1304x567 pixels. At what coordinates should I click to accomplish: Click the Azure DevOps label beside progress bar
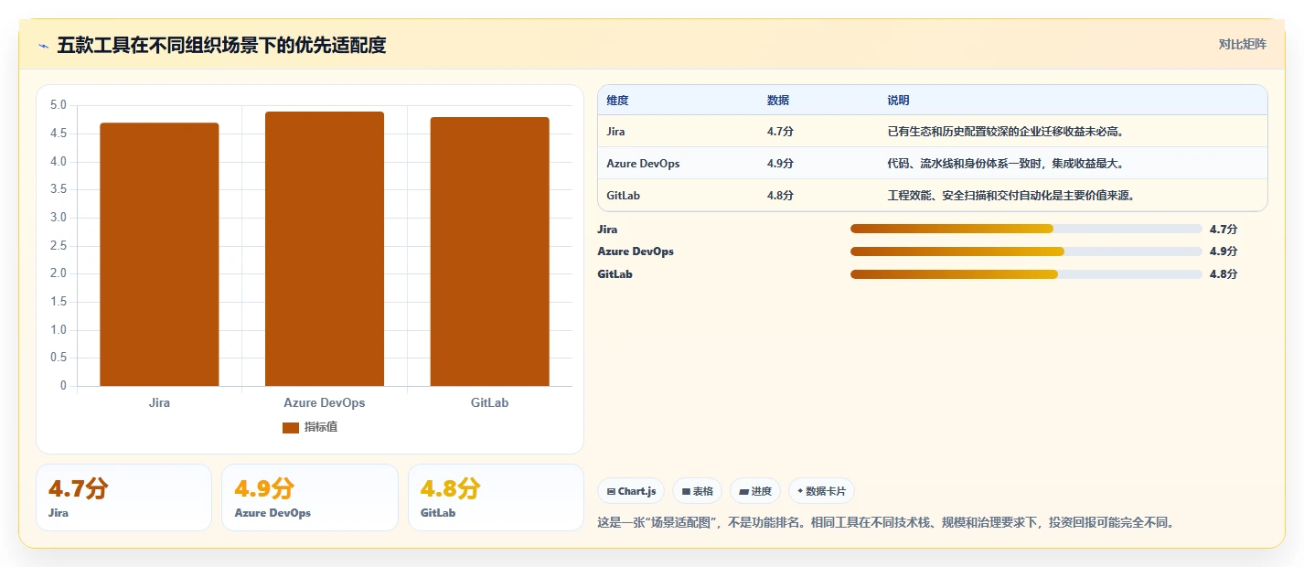[636, 251]
